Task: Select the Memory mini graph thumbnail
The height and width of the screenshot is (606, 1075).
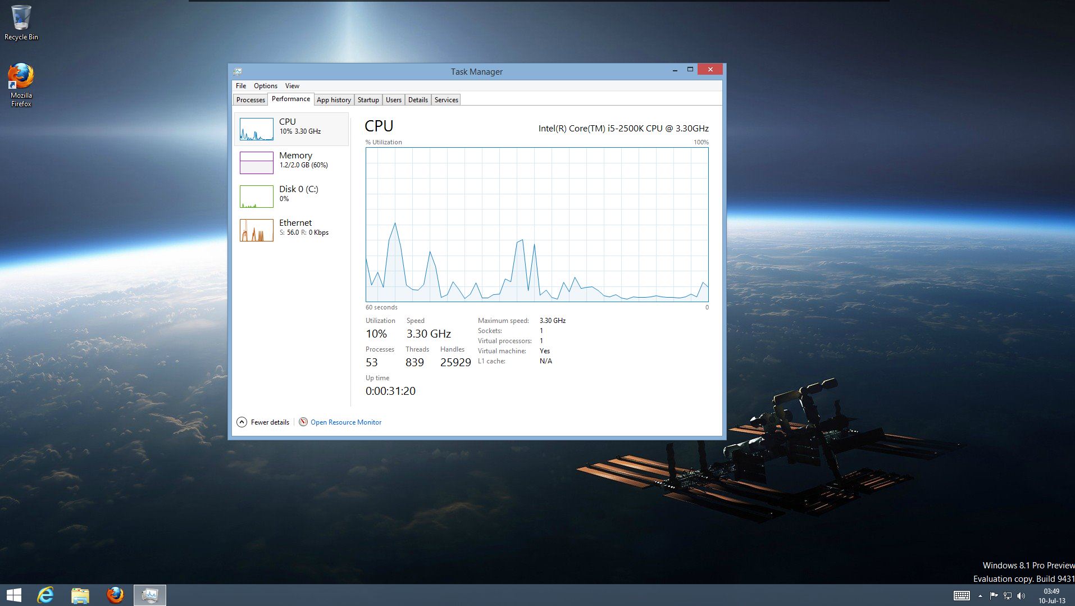Action: point(257,163)
